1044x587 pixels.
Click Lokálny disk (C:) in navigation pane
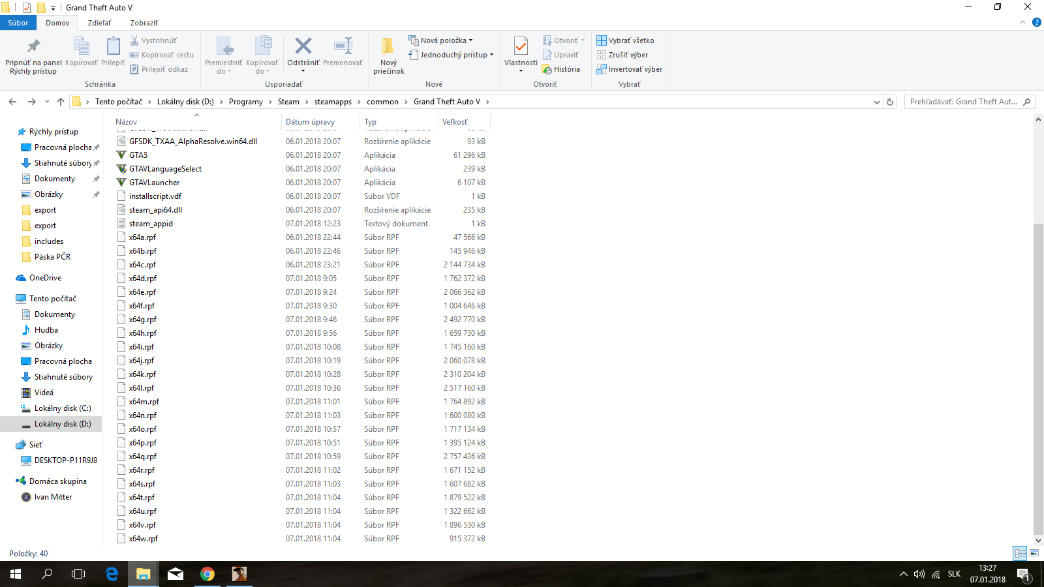click(x=63, y=408)
